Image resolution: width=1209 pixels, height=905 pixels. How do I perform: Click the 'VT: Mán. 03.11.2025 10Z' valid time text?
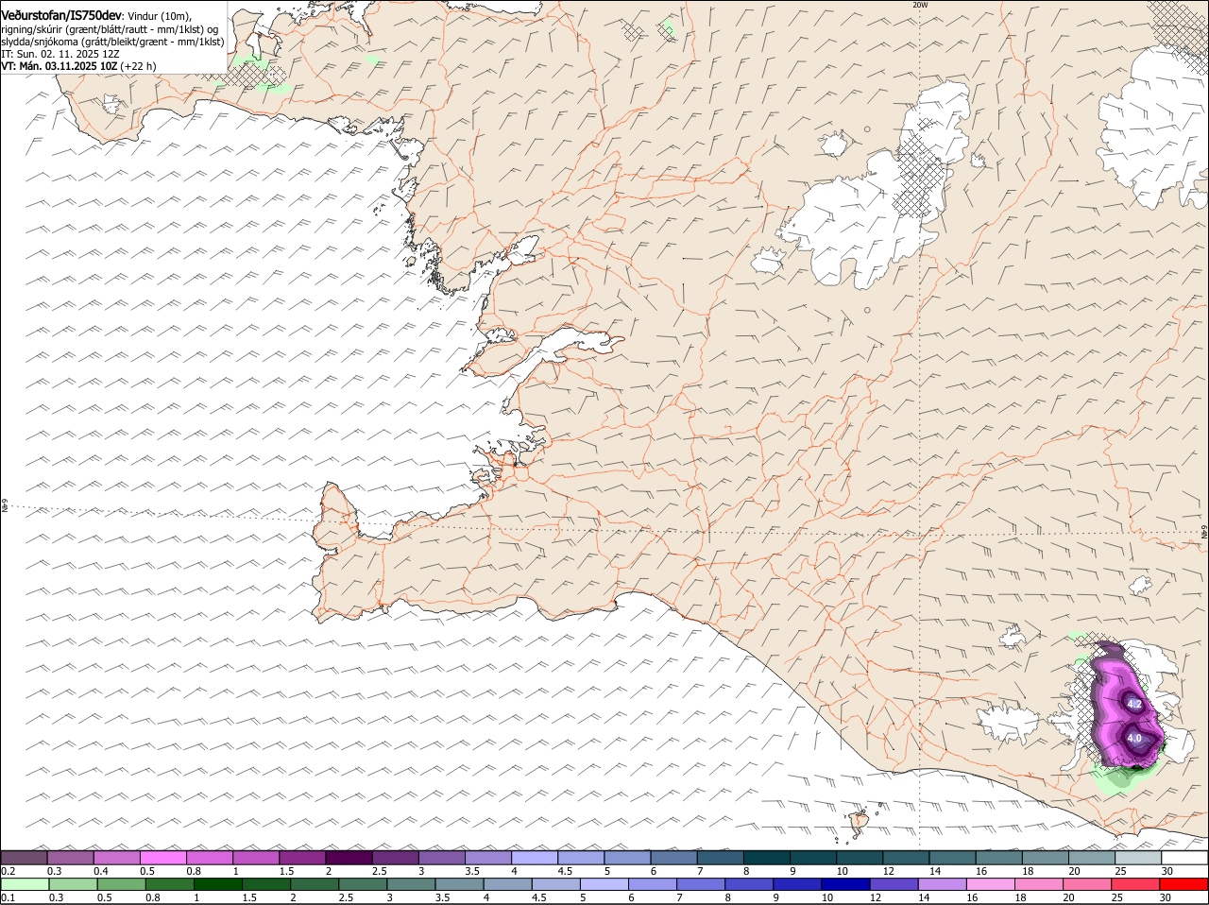(59, 66)
